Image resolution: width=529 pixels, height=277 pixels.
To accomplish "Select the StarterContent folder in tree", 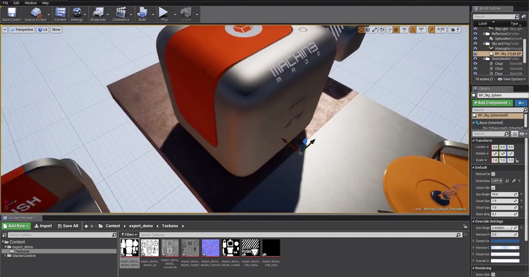I will coord(24,256).
